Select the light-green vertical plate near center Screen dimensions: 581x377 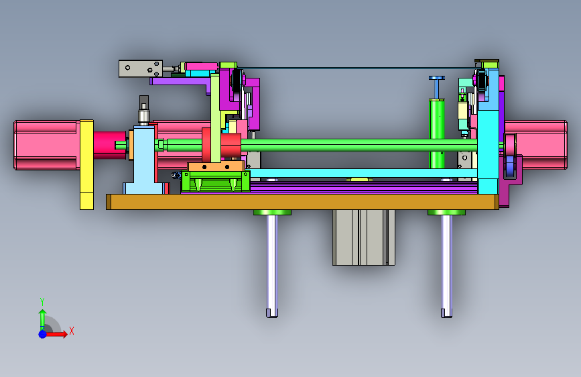tap(215, 118)
